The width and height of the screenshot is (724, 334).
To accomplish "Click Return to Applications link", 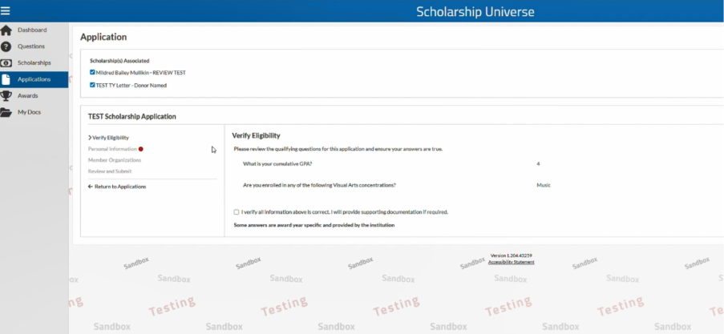I will pos(117,187).
